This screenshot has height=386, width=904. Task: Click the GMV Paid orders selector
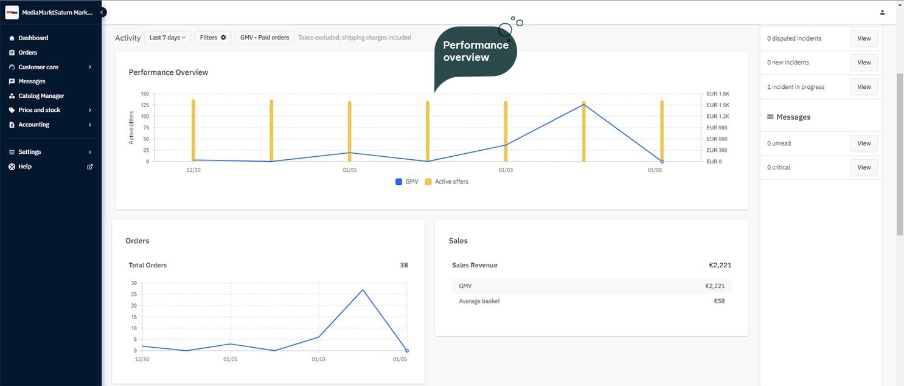[x=265, y=38]
